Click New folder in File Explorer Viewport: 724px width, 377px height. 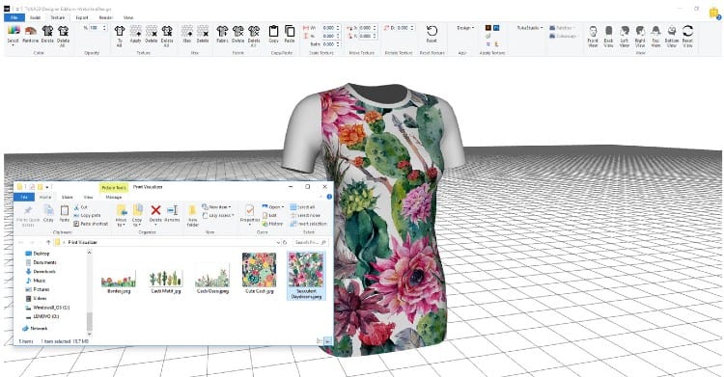click(x=192, y=215)
